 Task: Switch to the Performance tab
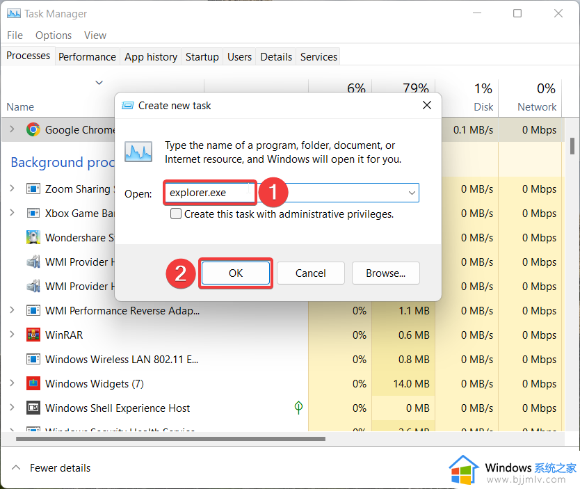pyautogui.click(x=88, y=56)
